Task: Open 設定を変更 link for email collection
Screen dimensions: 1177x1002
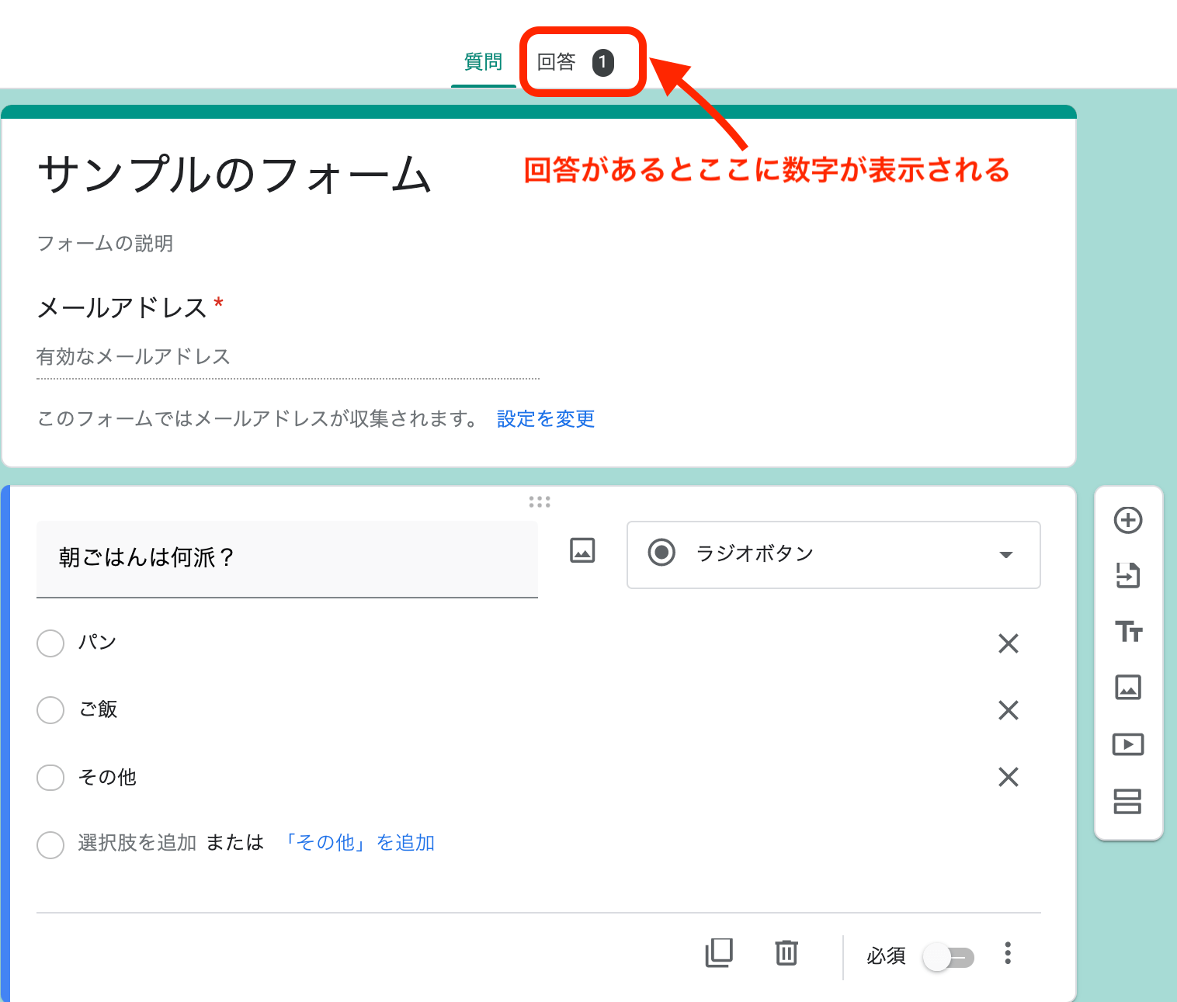Action: point(544,419)
